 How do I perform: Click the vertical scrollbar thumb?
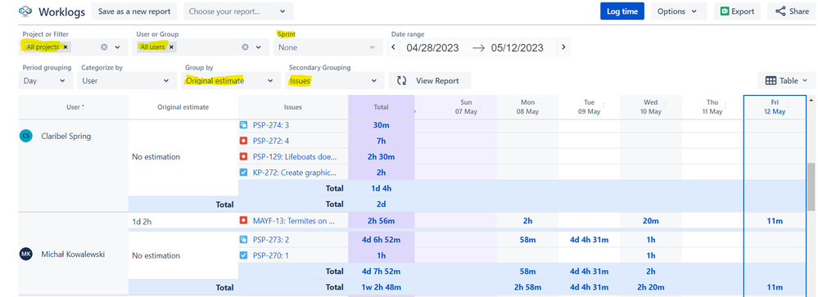pos(811,186)
